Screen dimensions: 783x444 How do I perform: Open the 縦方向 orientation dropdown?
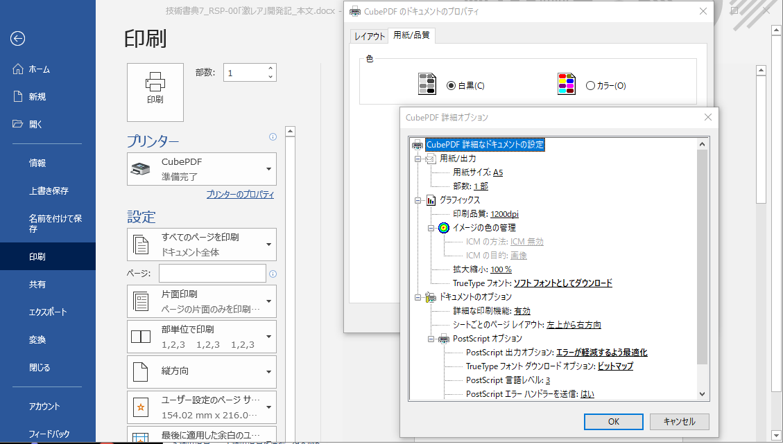click(202, 372)
